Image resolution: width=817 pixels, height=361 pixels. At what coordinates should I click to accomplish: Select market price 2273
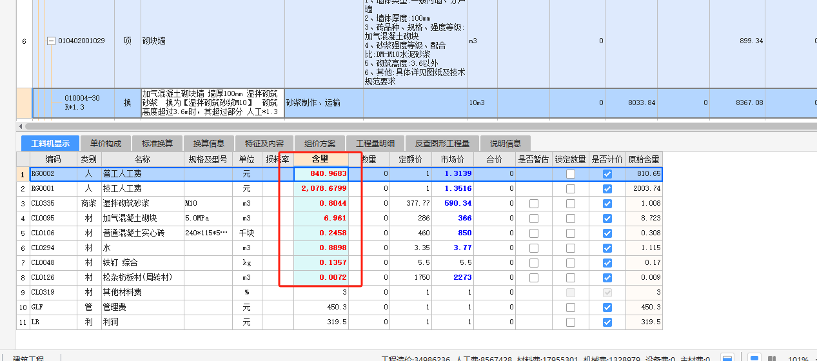453,278
